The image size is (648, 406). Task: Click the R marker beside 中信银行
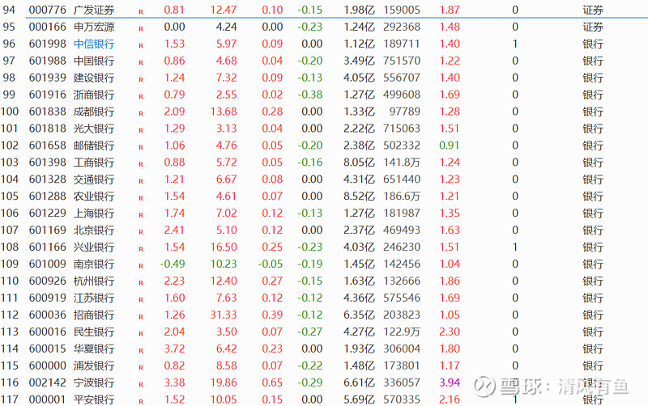[x=141, y=46]
